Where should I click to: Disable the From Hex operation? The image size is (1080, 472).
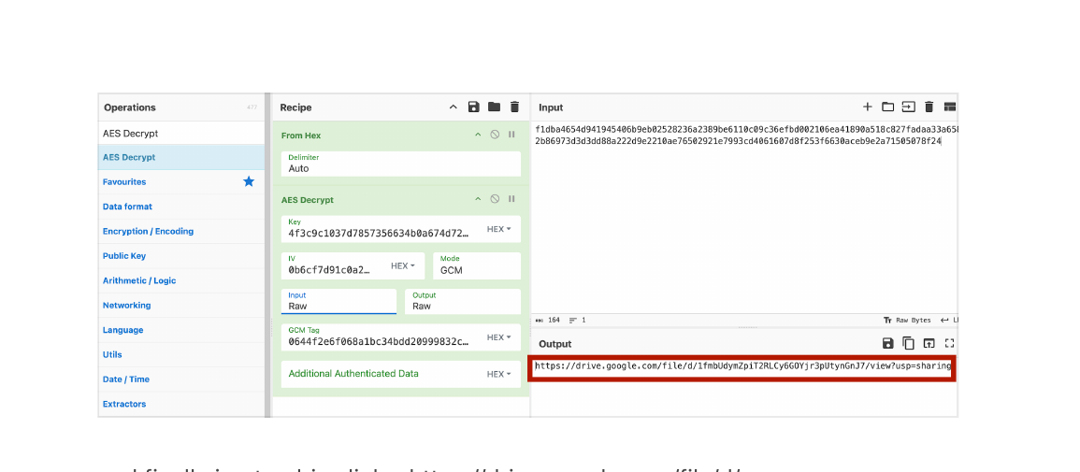click(495, 135)
